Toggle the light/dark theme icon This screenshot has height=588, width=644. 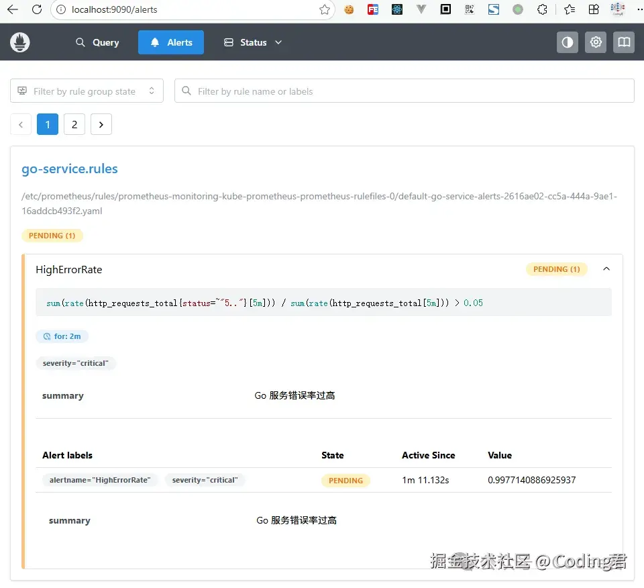click(x=568, y=42)
